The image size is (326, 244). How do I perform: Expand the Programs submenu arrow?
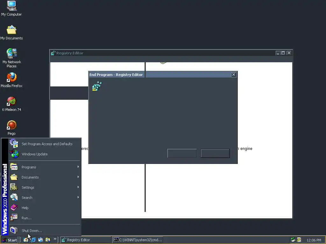click(78, 166)
